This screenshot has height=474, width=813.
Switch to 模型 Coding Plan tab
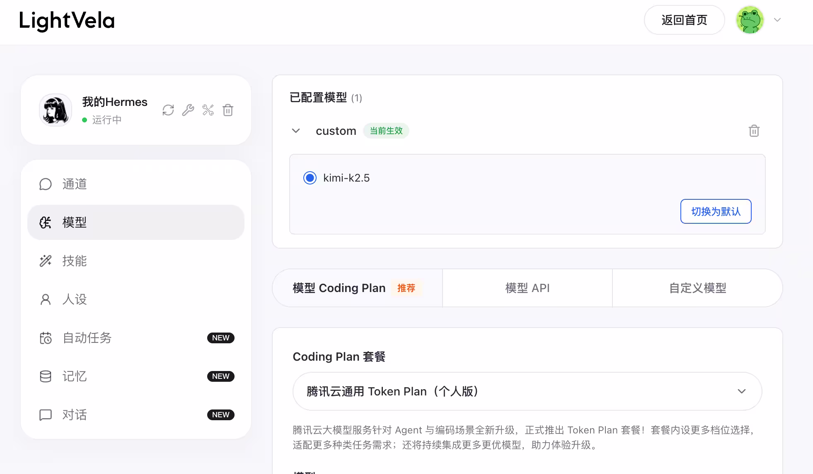click(x=358, y=288)
